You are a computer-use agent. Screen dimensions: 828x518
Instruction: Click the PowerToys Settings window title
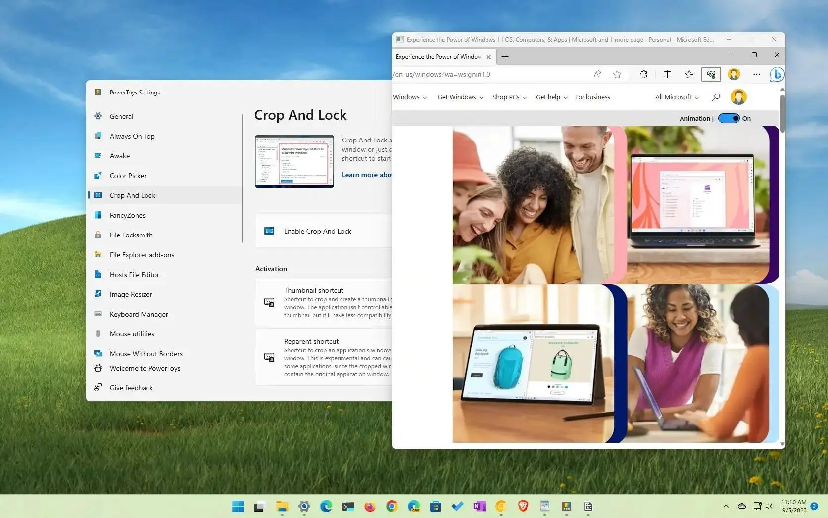tap(135, 93)
